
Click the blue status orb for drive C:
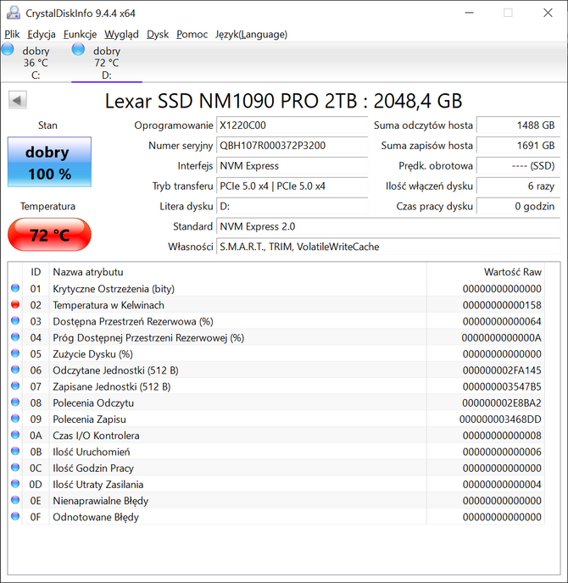[8, 49]
